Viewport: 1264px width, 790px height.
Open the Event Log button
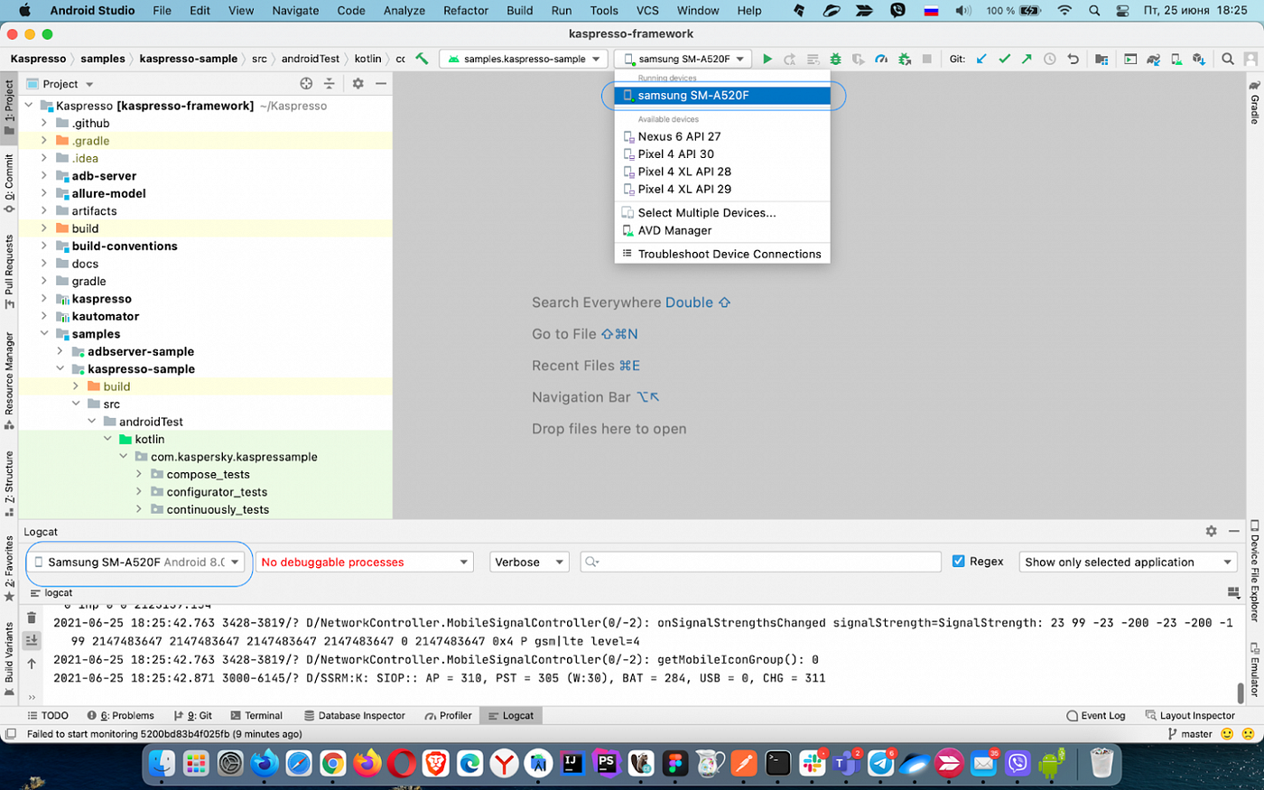pos(1096,715)
